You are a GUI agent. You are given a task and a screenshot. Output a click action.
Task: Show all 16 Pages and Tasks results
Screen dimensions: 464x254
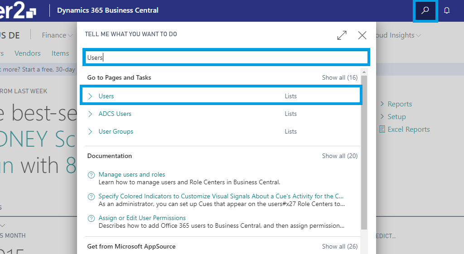pos(339,77)
